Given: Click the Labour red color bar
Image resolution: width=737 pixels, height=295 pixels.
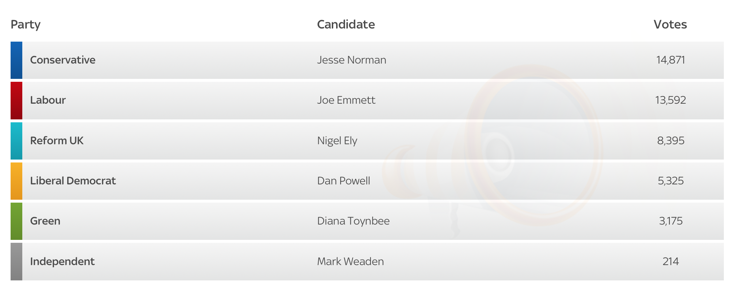Looking at the screenshot, I should 16,100.
